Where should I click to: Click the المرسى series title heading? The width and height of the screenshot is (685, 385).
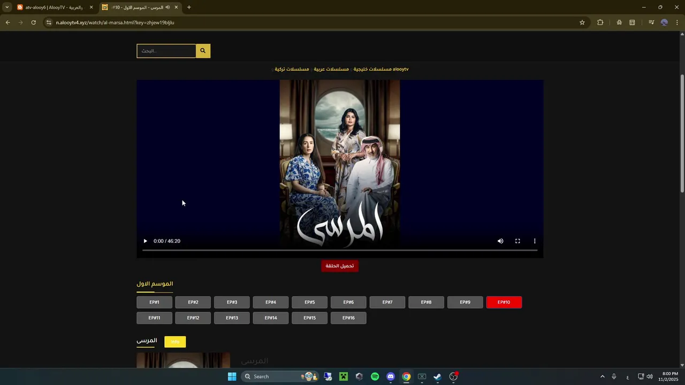147,341
